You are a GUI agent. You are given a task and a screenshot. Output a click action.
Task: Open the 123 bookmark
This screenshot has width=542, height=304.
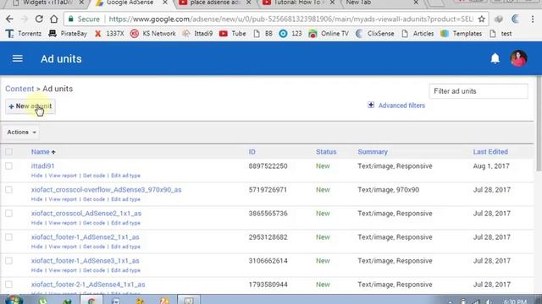coord(290,34)
